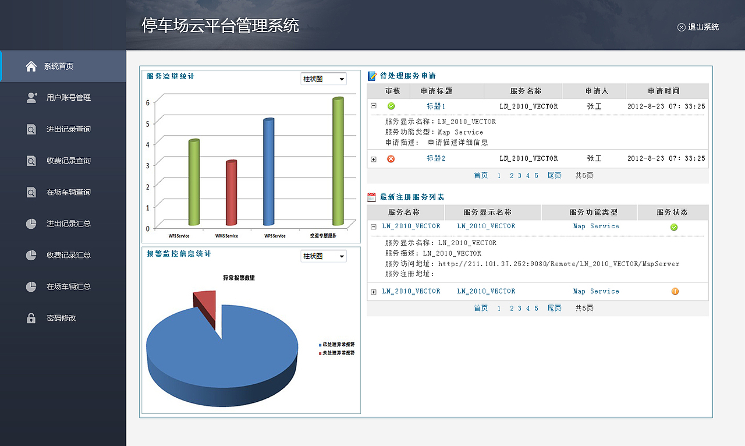
Task: Open page 4 in pending applications pagination
Action: pyautogui.click(x=528, y=175)
